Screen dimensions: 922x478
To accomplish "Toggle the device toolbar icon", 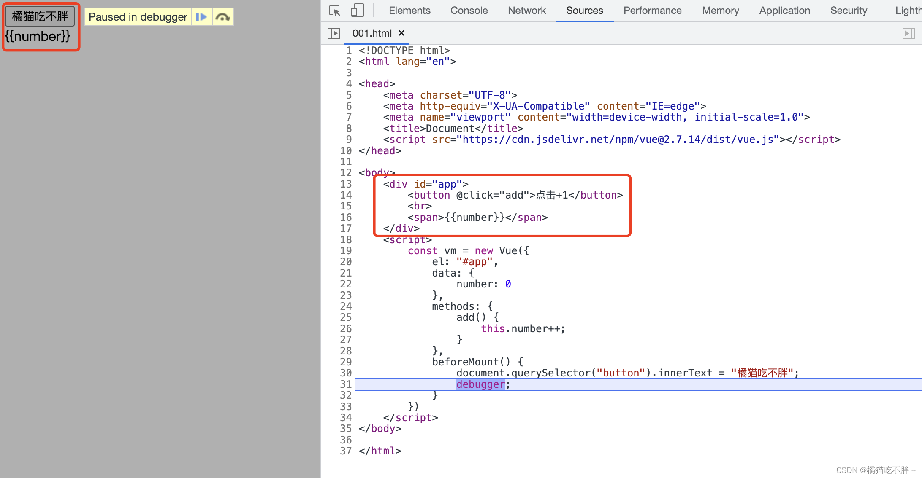I will pyautogui.click(x=357, y=11).
